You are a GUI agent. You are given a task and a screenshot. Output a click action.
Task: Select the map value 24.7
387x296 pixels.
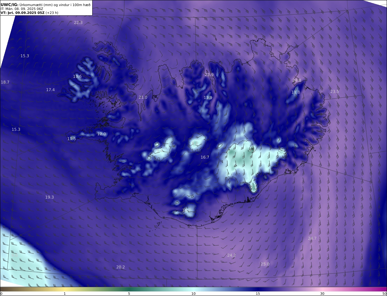[312, 238]
